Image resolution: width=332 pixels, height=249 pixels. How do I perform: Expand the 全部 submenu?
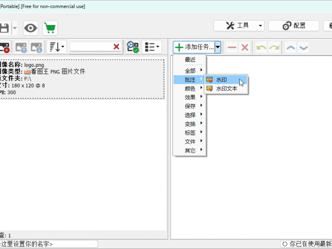pos(189,70)
